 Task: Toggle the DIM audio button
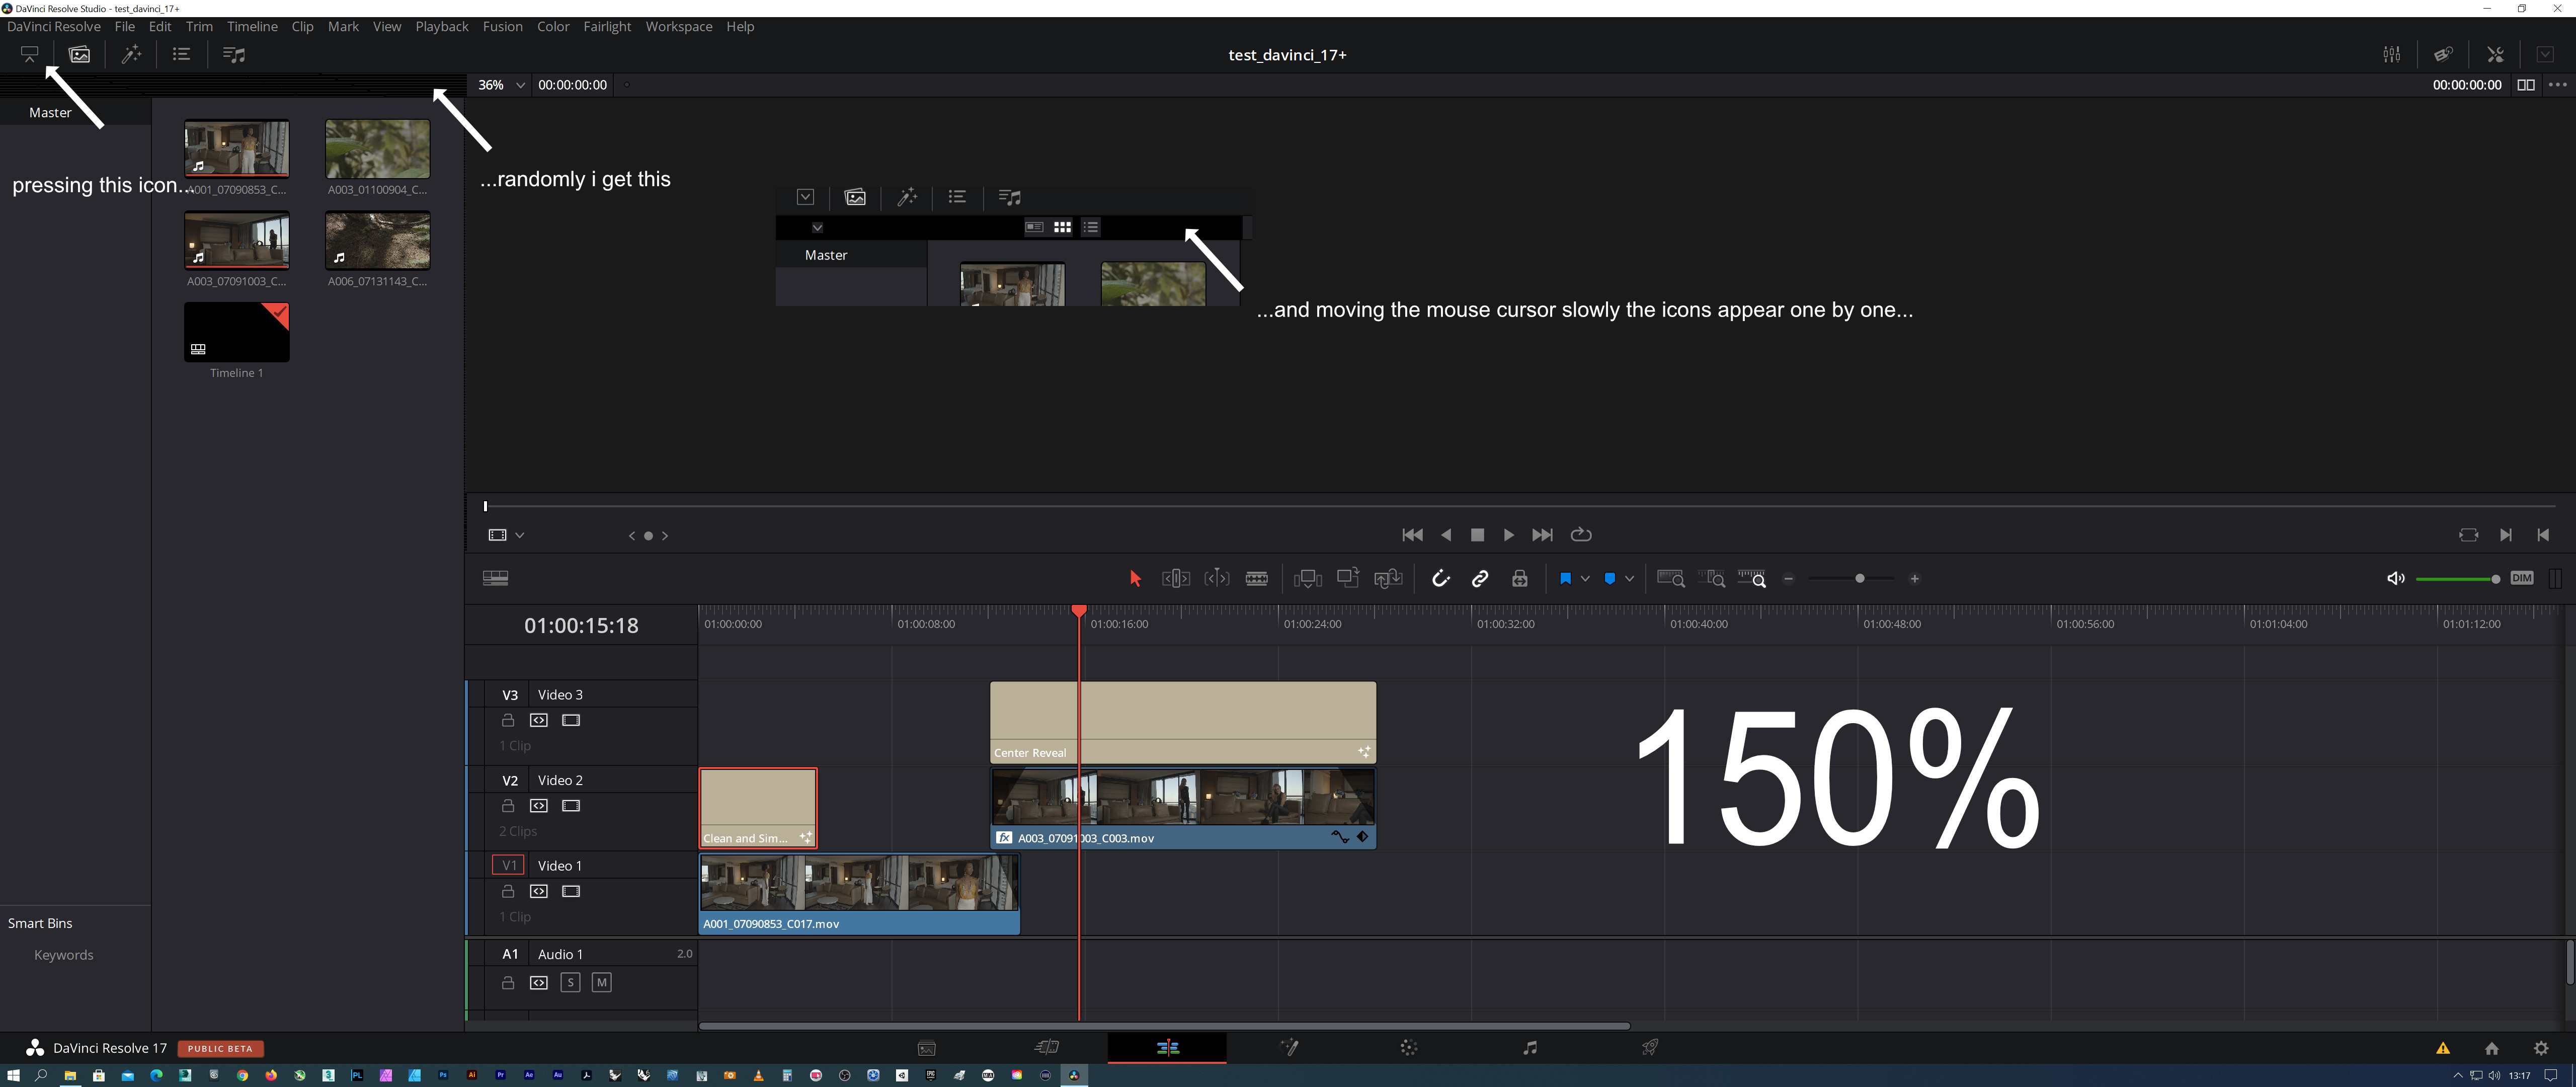[x=2521, y=578]
